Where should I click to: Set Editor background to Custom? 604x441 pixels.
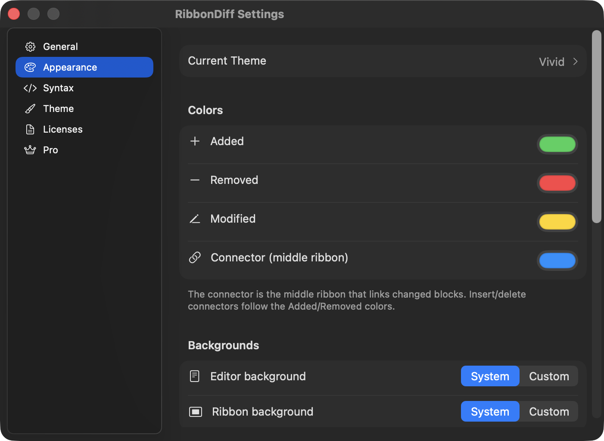click(549, 376)
